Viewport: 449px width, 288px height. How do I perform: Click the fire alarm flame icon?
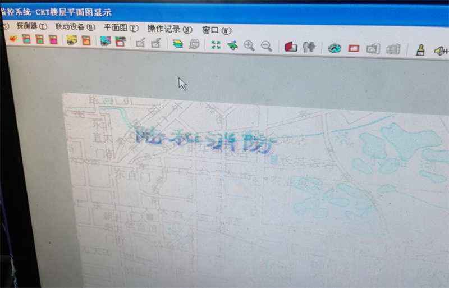tap(12, 40)
